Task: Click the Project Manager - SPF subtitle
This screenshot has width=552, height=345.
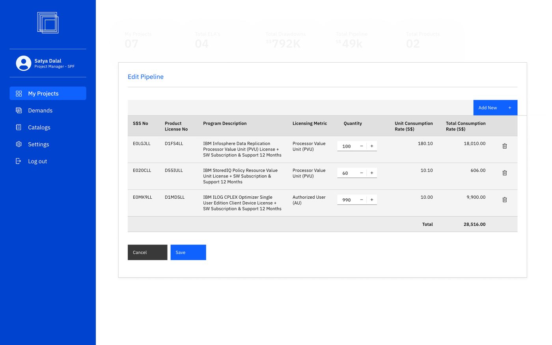Action: pos(54,67)
